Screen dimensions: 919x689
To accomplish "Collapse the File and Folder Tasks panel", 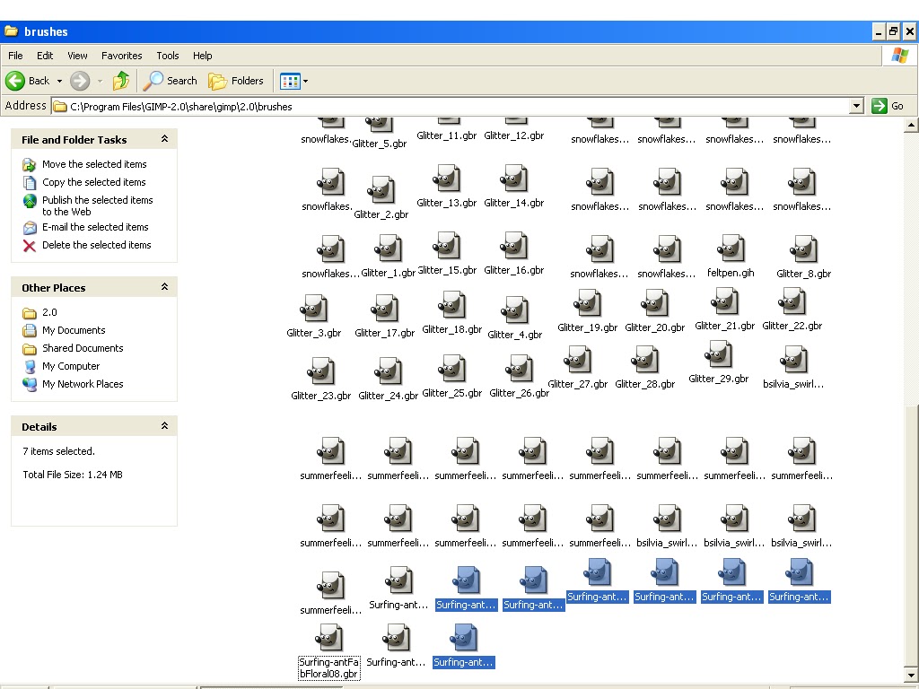I will pyautogui.click(x=164, y=139).
